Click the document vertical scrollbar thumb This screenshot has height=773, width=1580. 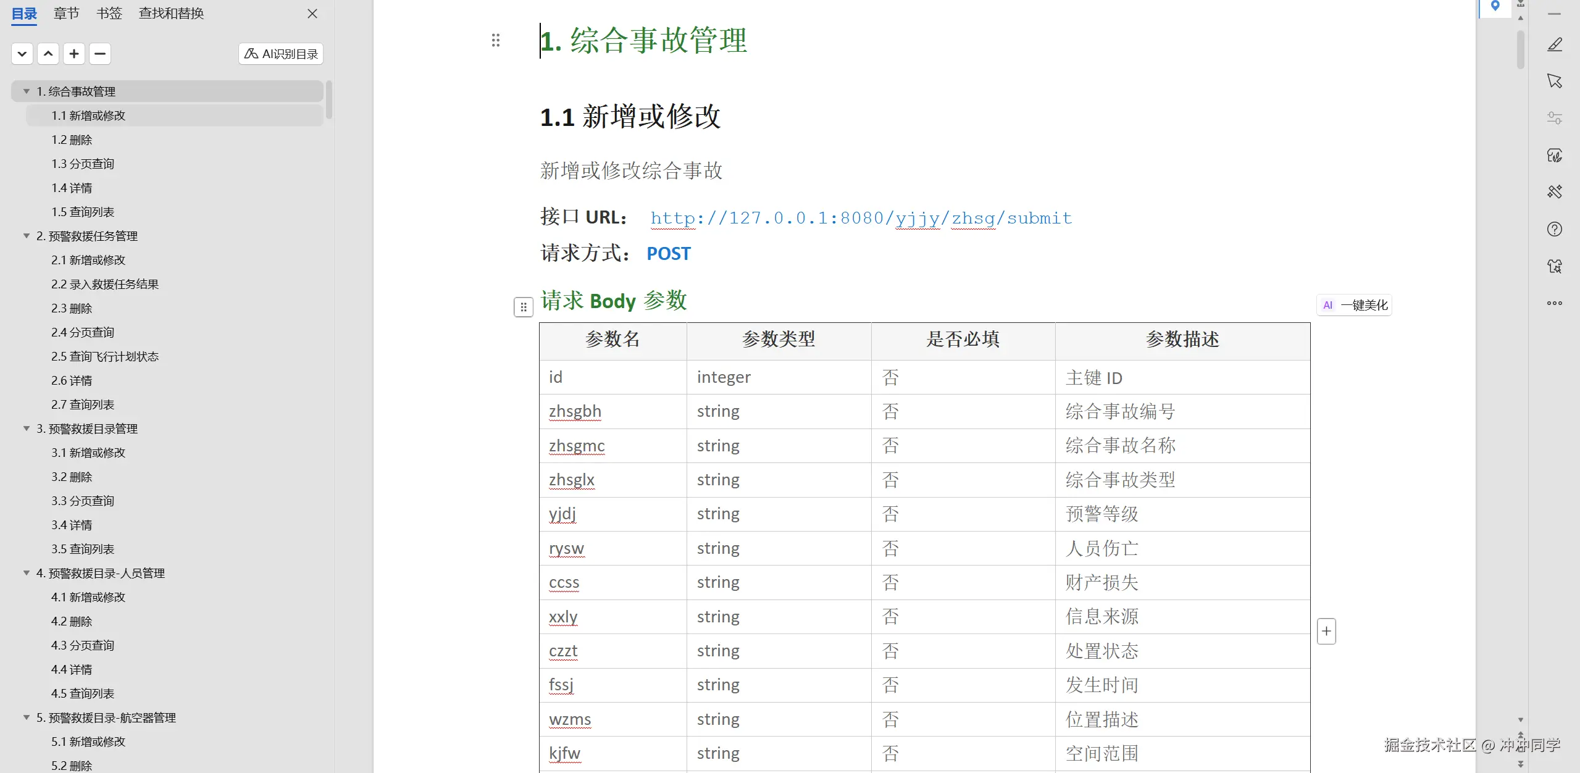(1520, 49)
